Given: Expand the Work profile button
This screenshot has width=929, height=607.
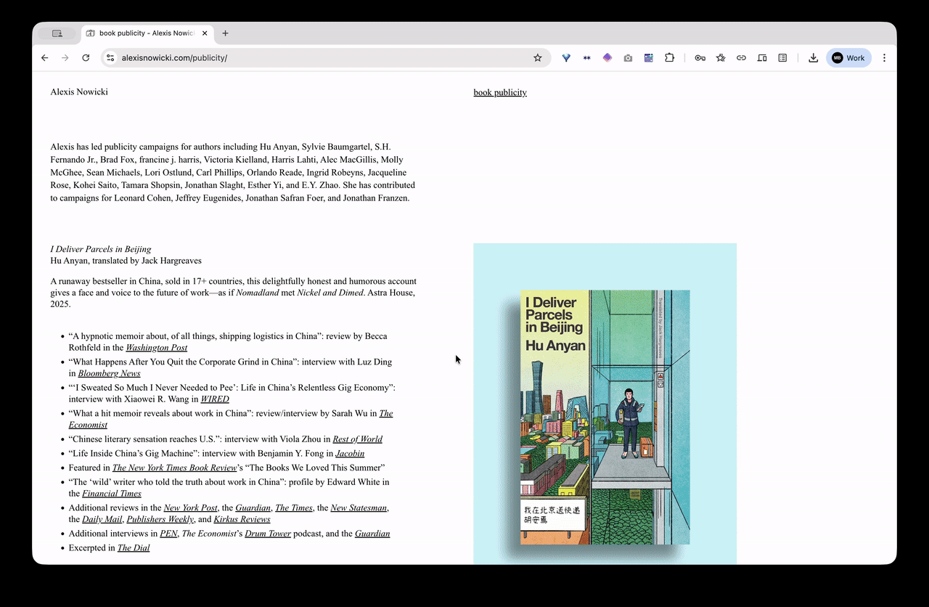Looking at the screenshot, I should (848, 57).
